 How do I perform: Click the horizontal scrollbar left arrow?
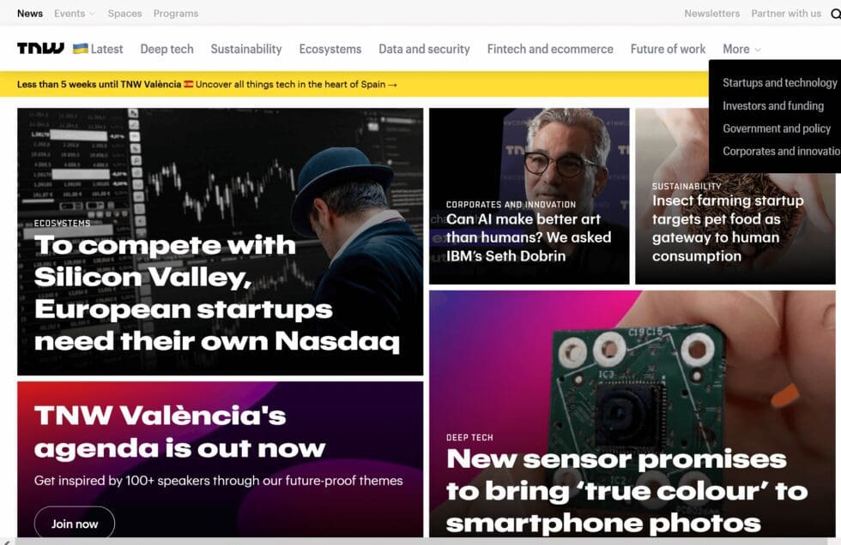[7, 540]
